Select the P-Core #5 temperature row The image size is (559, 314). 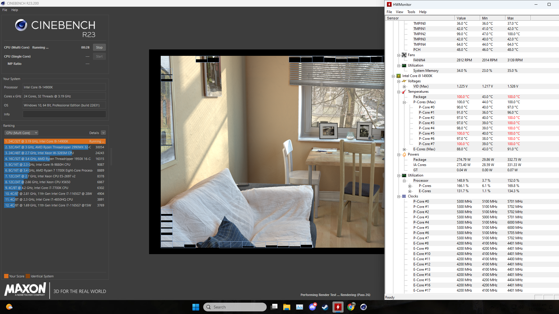pos(472,133)
